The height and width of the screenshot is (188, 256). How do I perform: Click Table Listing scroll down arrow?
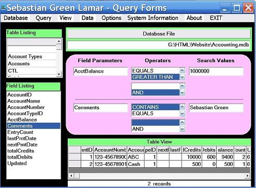(x=59, y=74)
